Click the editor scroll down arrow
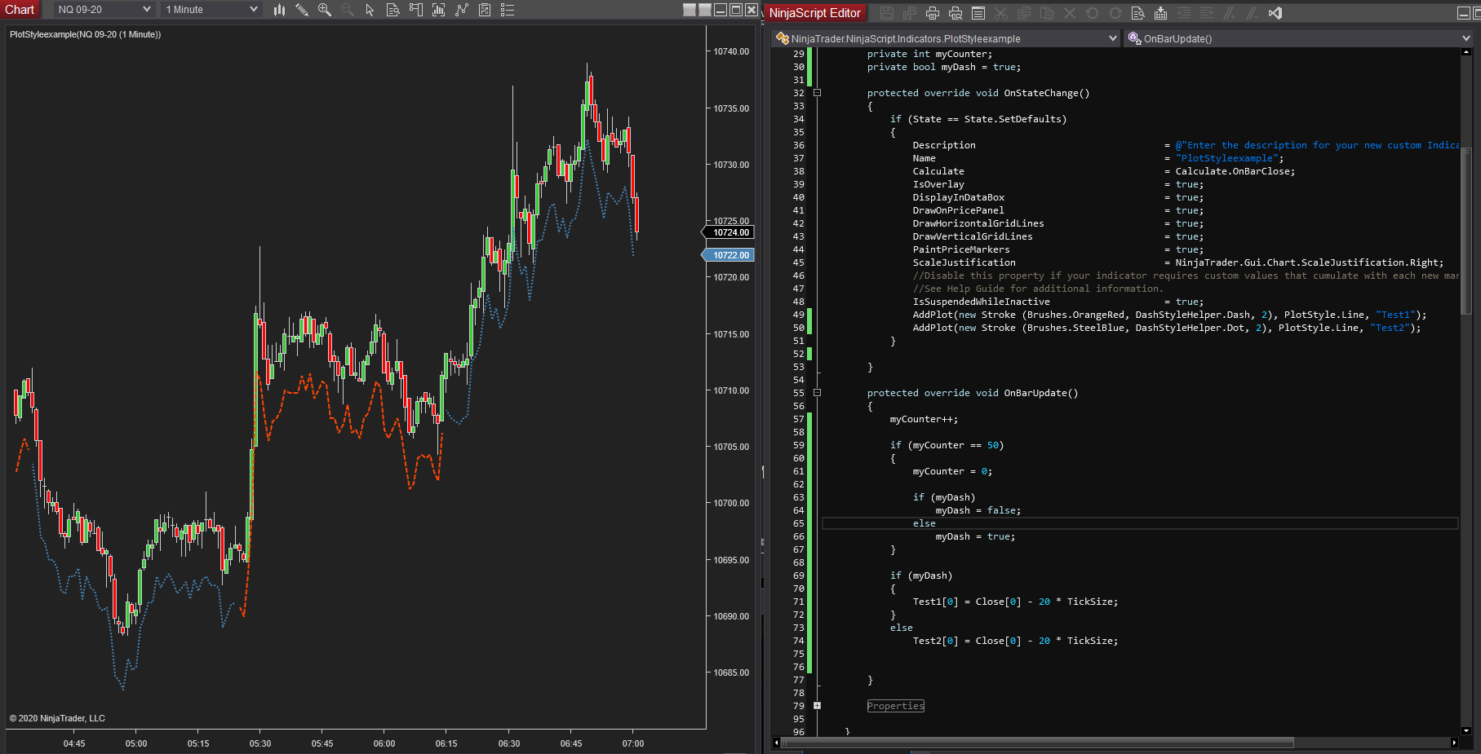Image resolution: width=1481 pixels, height=754 pixels. coord(1466,730)
